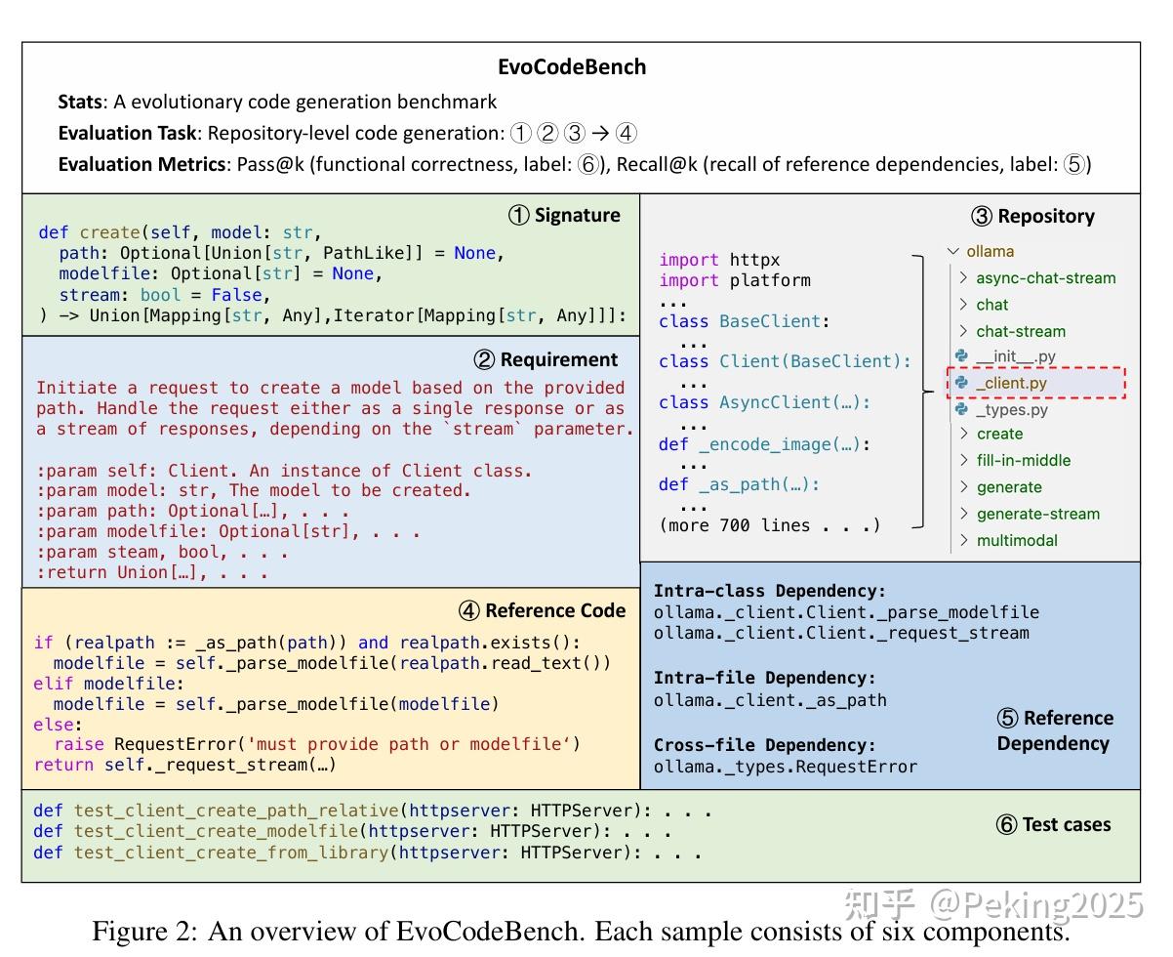Expand the chat-stream folder chevron
Image resolution: width=1173 pixels, height=957 pixels.
pyautogui.click(x=963, y=331)
